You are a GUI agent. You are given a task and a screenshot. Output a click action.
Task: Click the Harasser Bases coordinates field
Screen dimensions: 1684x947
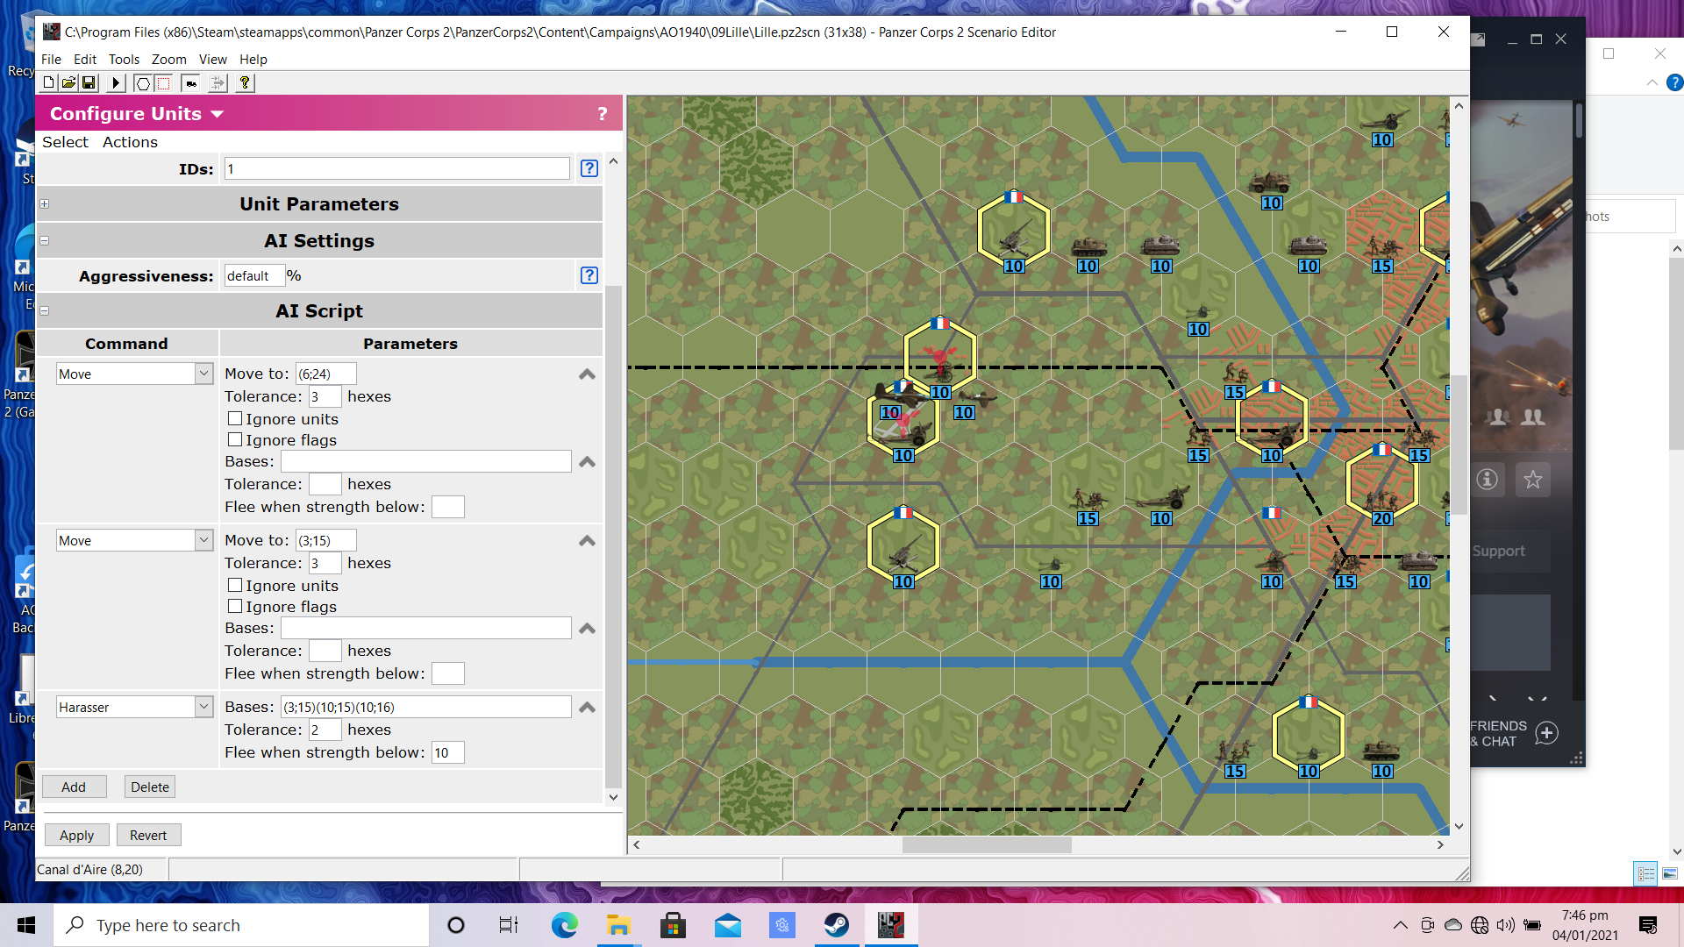(x=426, y=707)
